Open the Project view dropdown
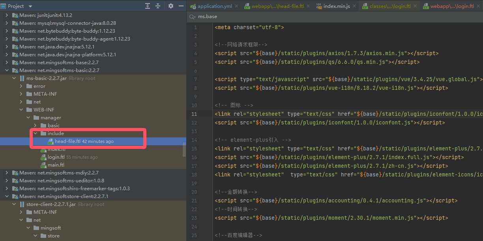483x241 pixels. click(x=31, y=6)
